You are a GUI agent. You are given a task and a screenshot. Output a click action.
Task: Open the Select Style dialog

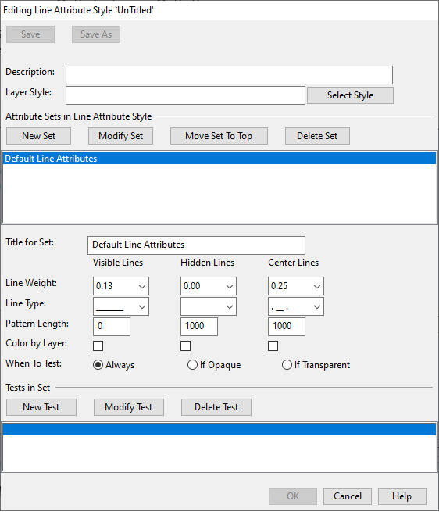(x=350, y=95)
